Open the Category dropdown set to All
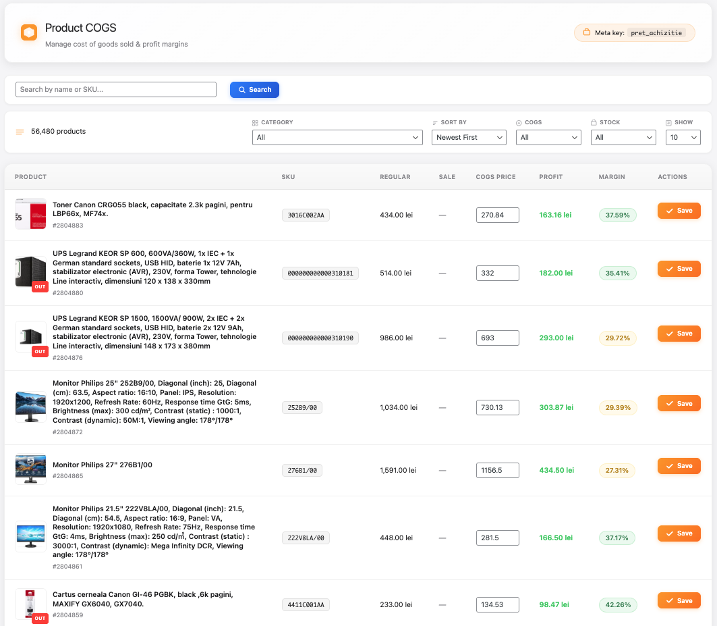Image resolution: width=717 pixels, height=626 pixels. 337,137
